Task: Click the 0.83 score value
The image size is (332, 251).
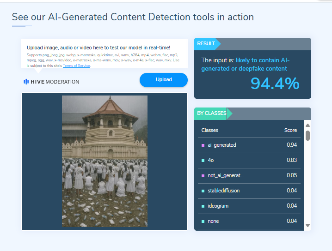Action: [x=292, y=160]
